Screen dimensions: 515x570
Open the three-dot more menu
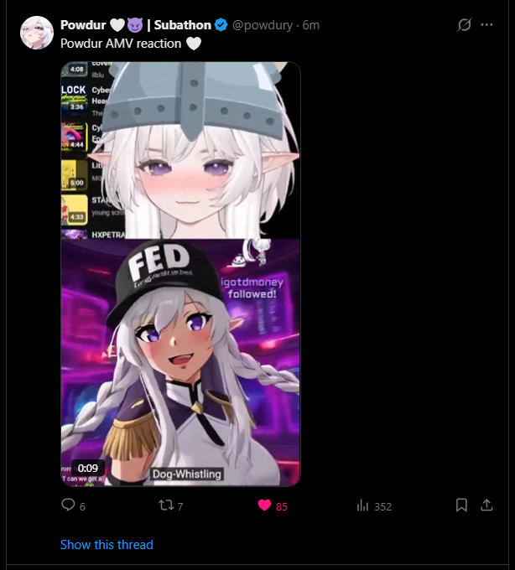pyautogui.click(x=486, y=24)
